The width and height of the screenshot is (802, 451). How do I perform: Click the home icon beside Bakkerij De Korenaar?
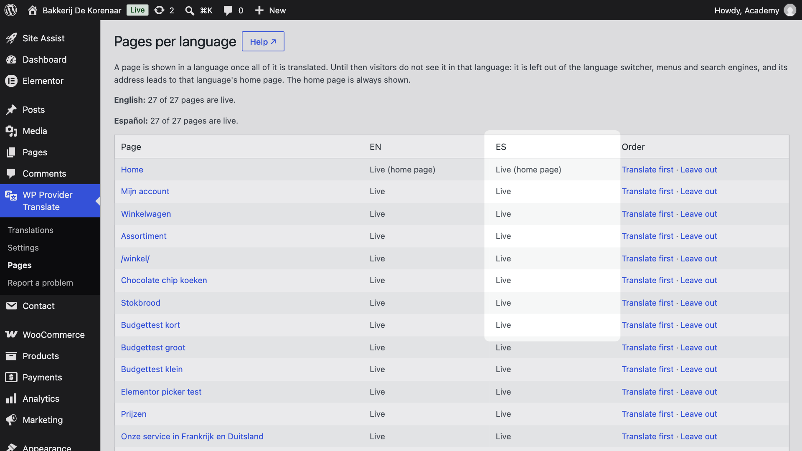point(33,10)
